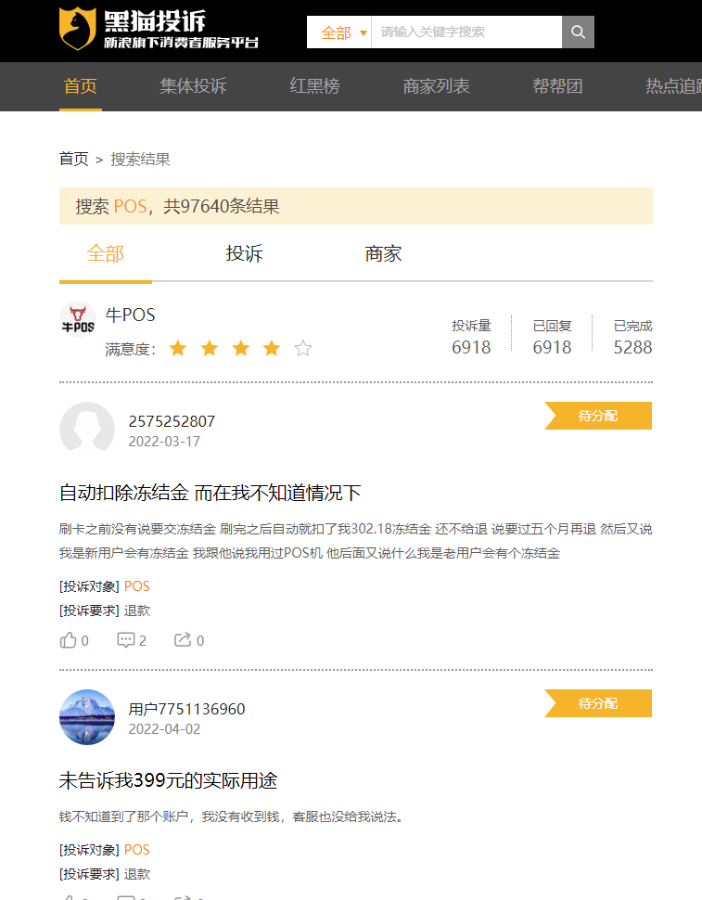Open 商家列表 in the navigation bar
This screenshot has height=900, width=702.
click(437, 86)
